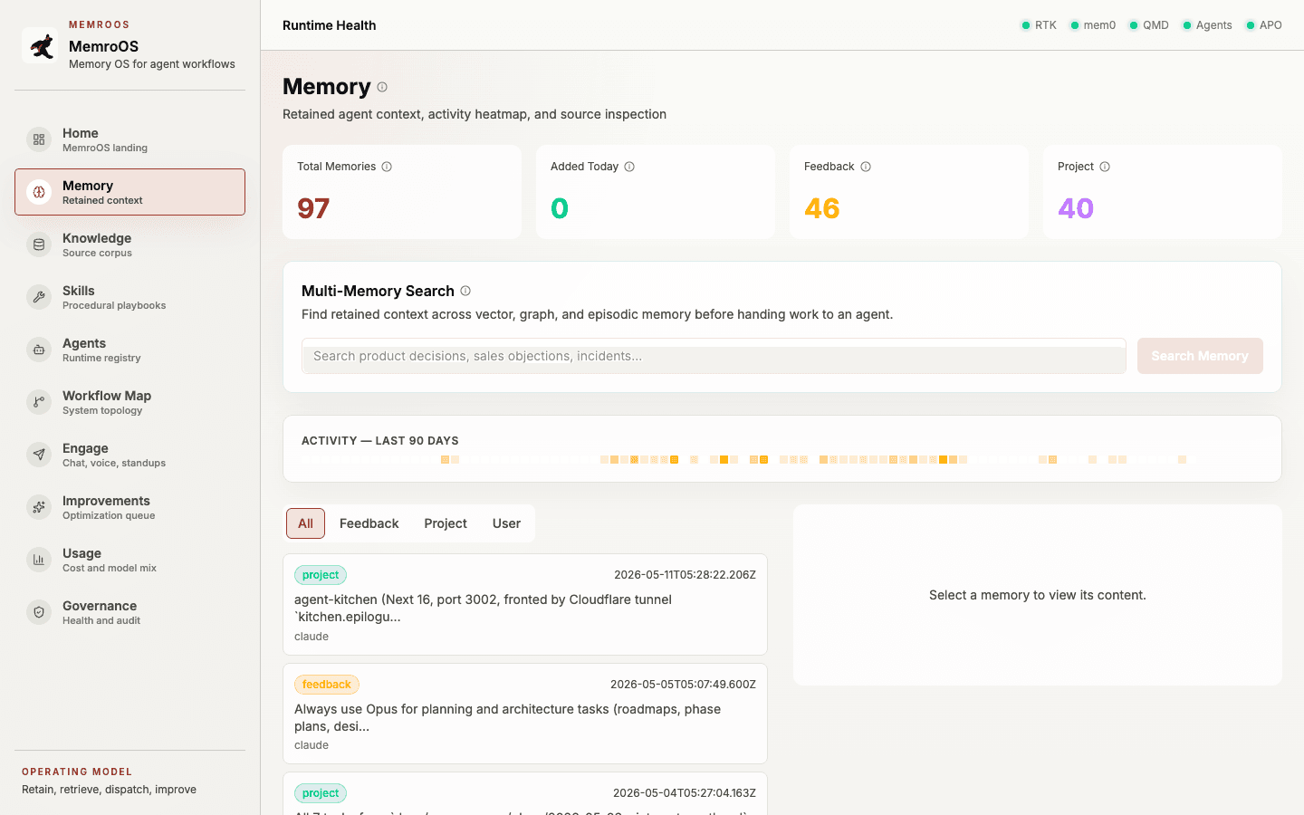Click timestamp 2026-05-11T05:28:22.206Z
The image size is (1304, 815).
tap(685, 575)
